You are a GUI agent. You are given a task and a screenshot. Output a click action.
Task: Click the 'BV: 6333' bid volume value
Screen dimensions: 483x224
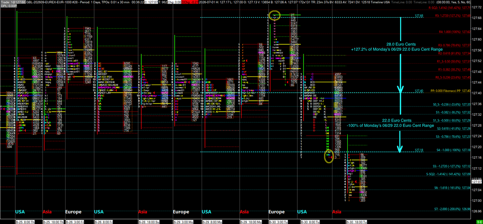(x=335, y=2)
